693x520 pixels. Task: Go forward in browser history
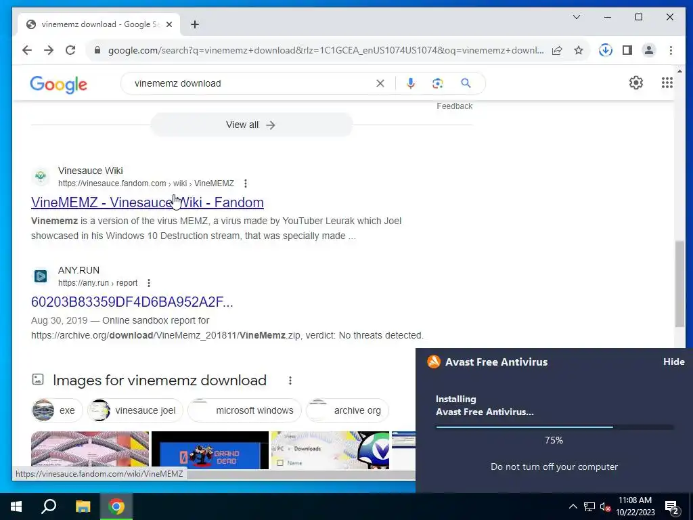[49, 50]
